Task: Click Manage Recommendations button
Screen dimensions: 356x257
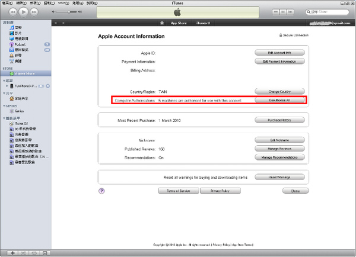Action: 279,157
